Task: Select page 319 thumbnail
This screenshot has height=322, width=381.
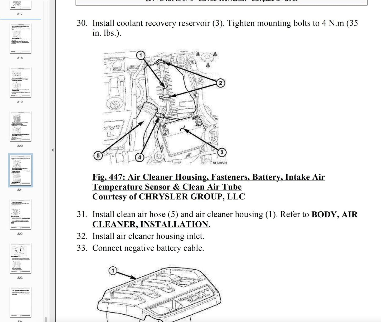Action: [x=21, y=82]
